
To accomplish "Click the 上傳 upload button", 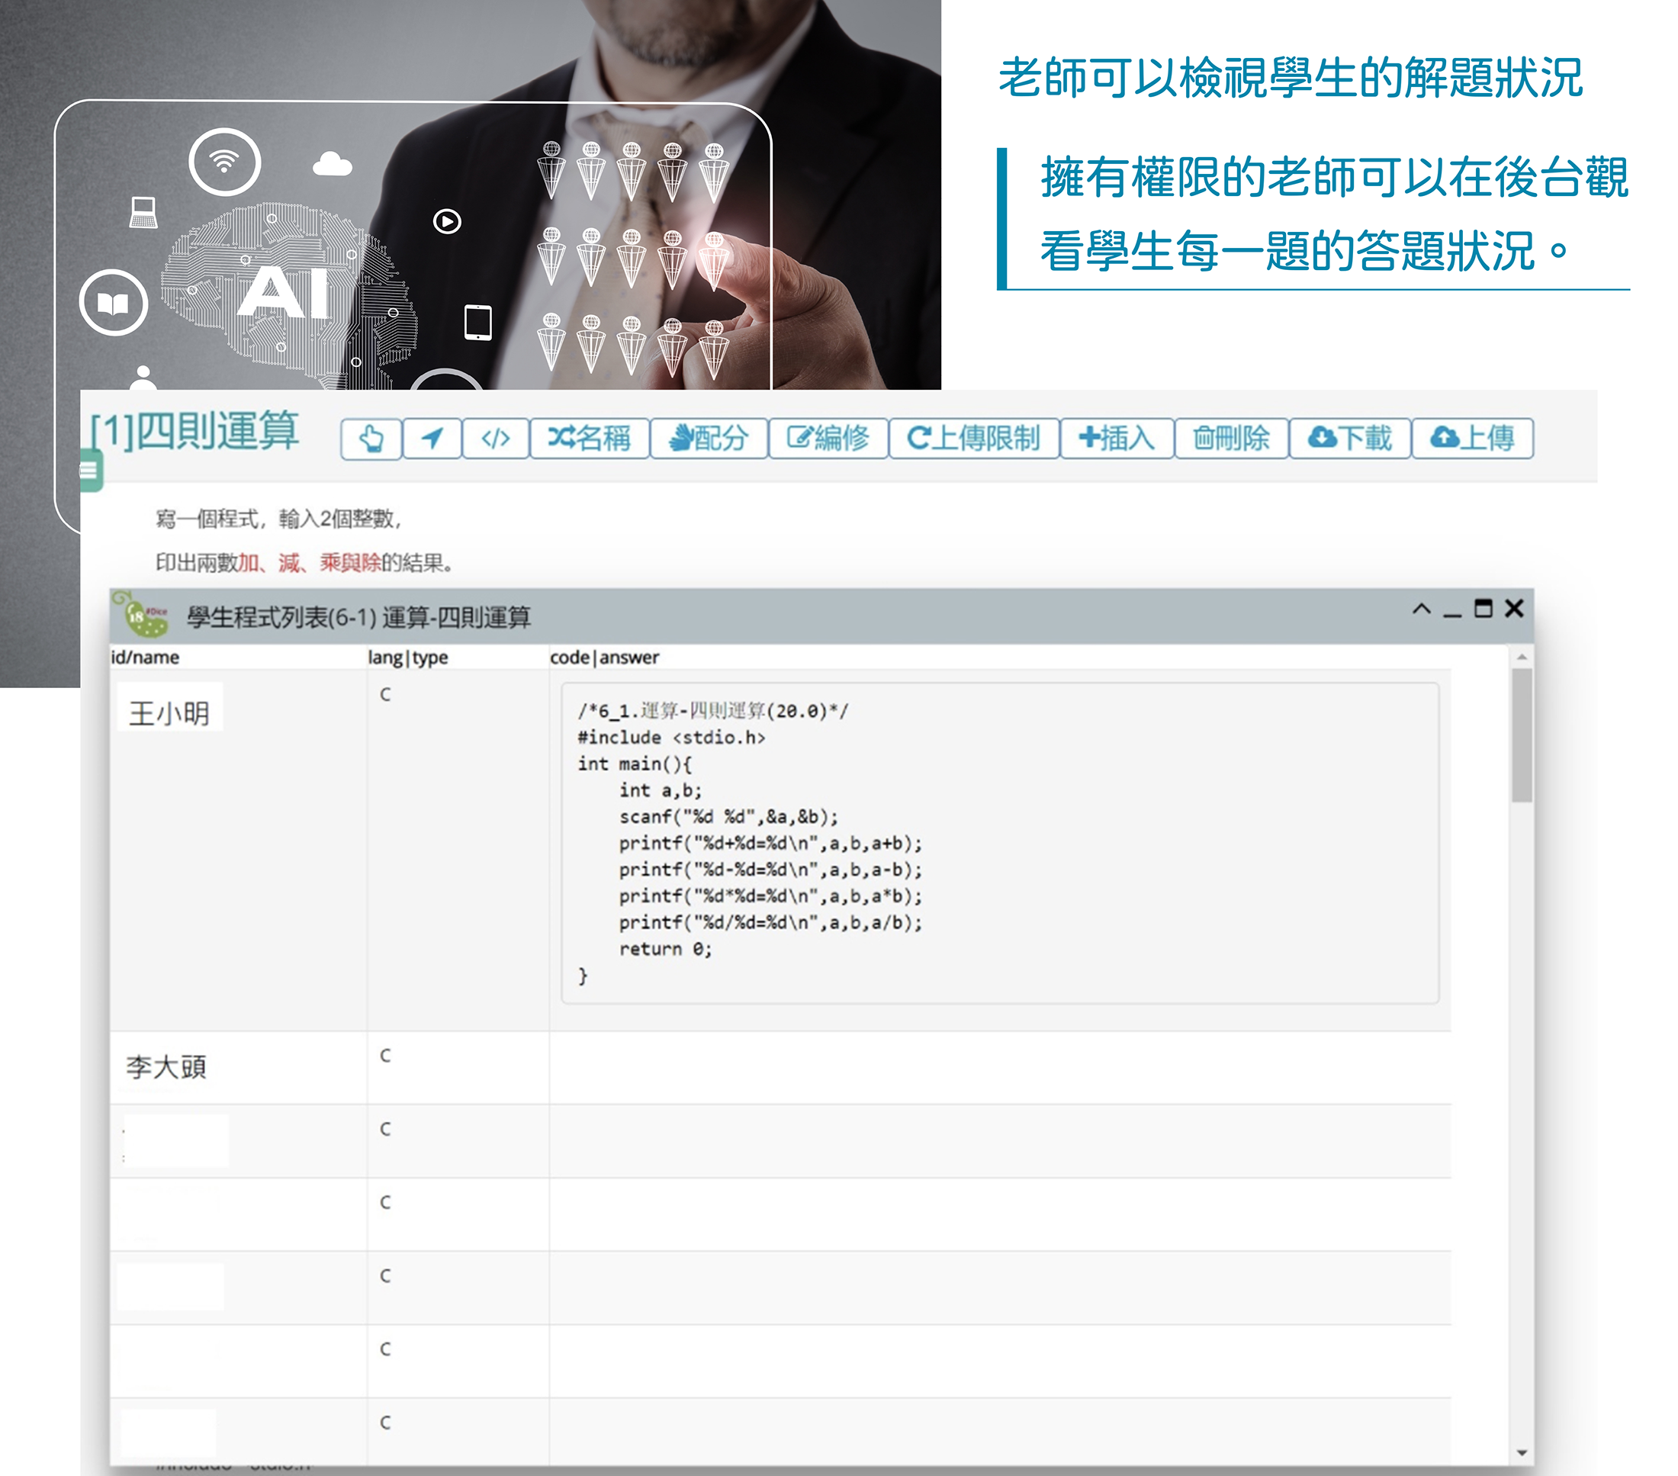I will tap(1472, 439).
